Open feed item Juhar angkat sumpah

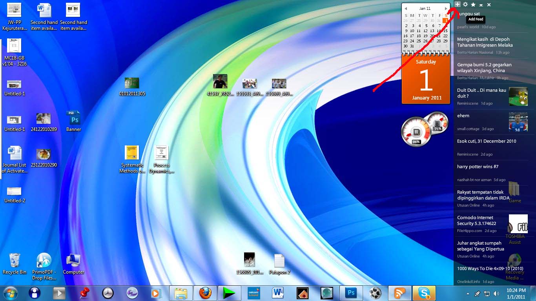(492, 250)
